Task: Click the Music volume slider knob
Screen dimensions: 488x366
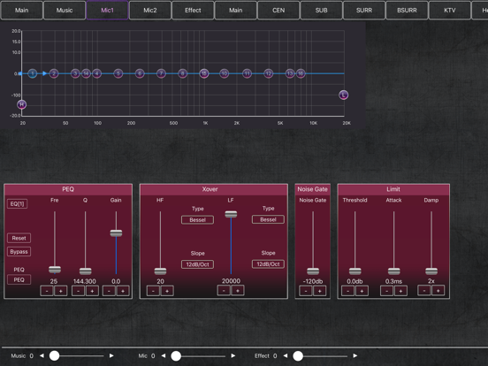Action: tap(55, 355)
